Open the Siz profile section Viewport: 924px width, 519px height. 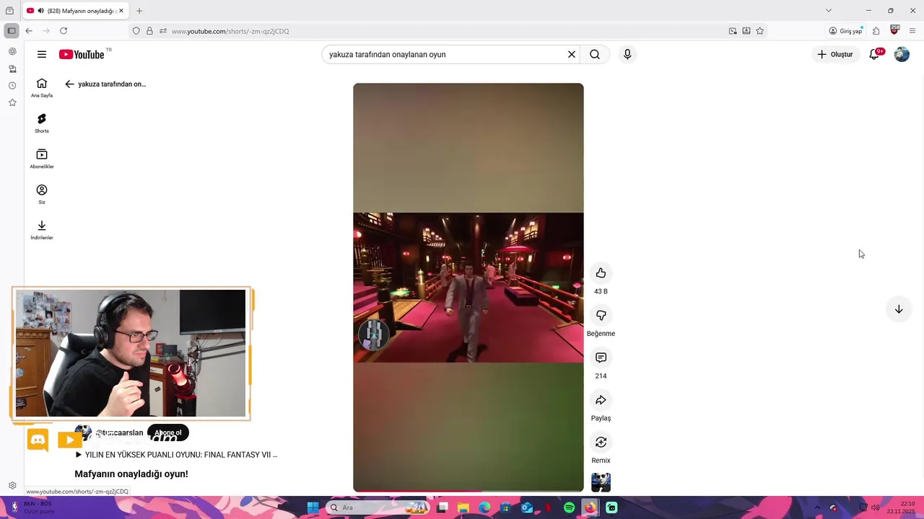coord(42,194)
